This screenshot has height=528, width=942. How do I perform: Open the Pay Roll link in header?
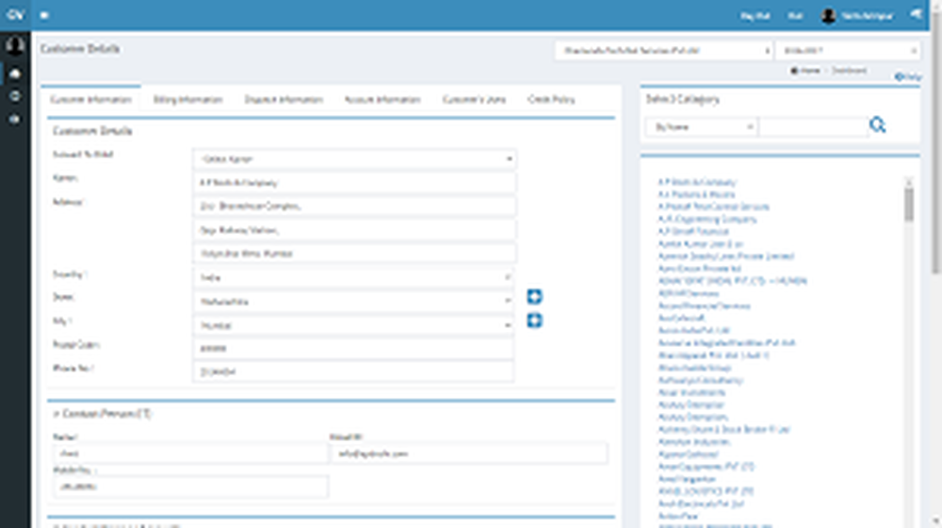pos(755,16)
